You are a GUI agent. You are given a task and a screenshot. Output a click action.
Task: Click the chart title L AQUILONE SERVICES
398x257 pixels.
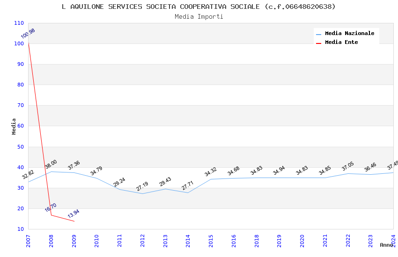click(x=199, y=7)
